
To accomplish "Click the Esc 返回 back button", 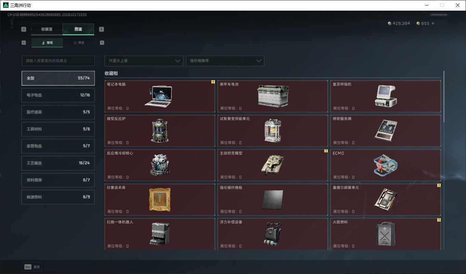I will [x=32, y=267].
